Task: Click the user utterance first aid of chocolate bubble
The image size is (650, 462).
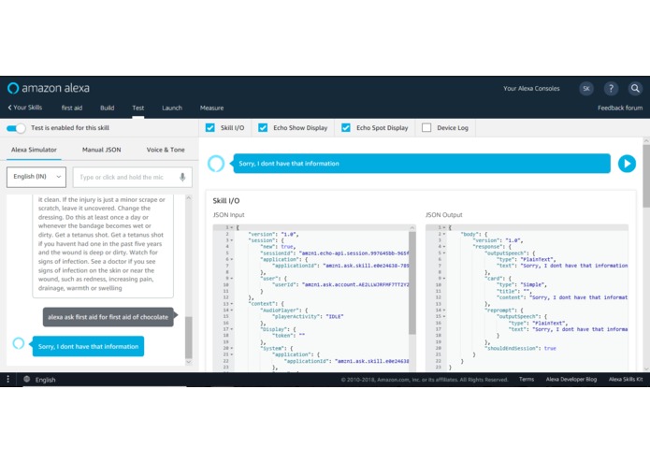Action: 108,317
